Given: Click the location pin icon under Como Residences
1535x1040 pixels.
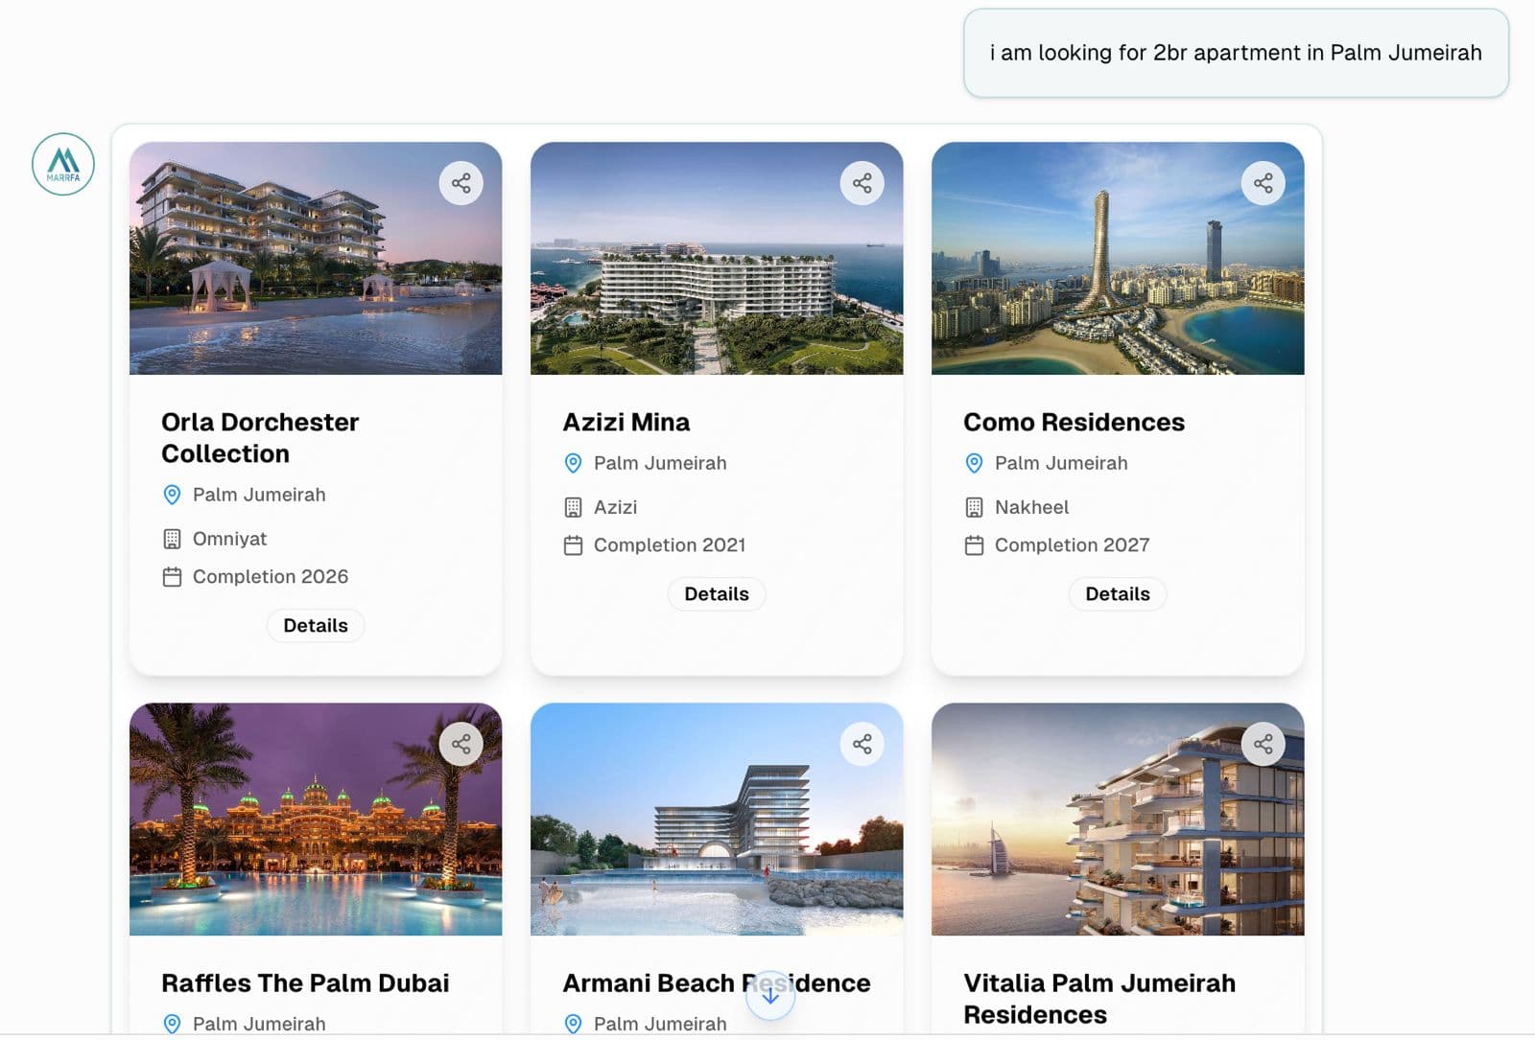Looking at the screenshot, I should (x=974, y=463).
